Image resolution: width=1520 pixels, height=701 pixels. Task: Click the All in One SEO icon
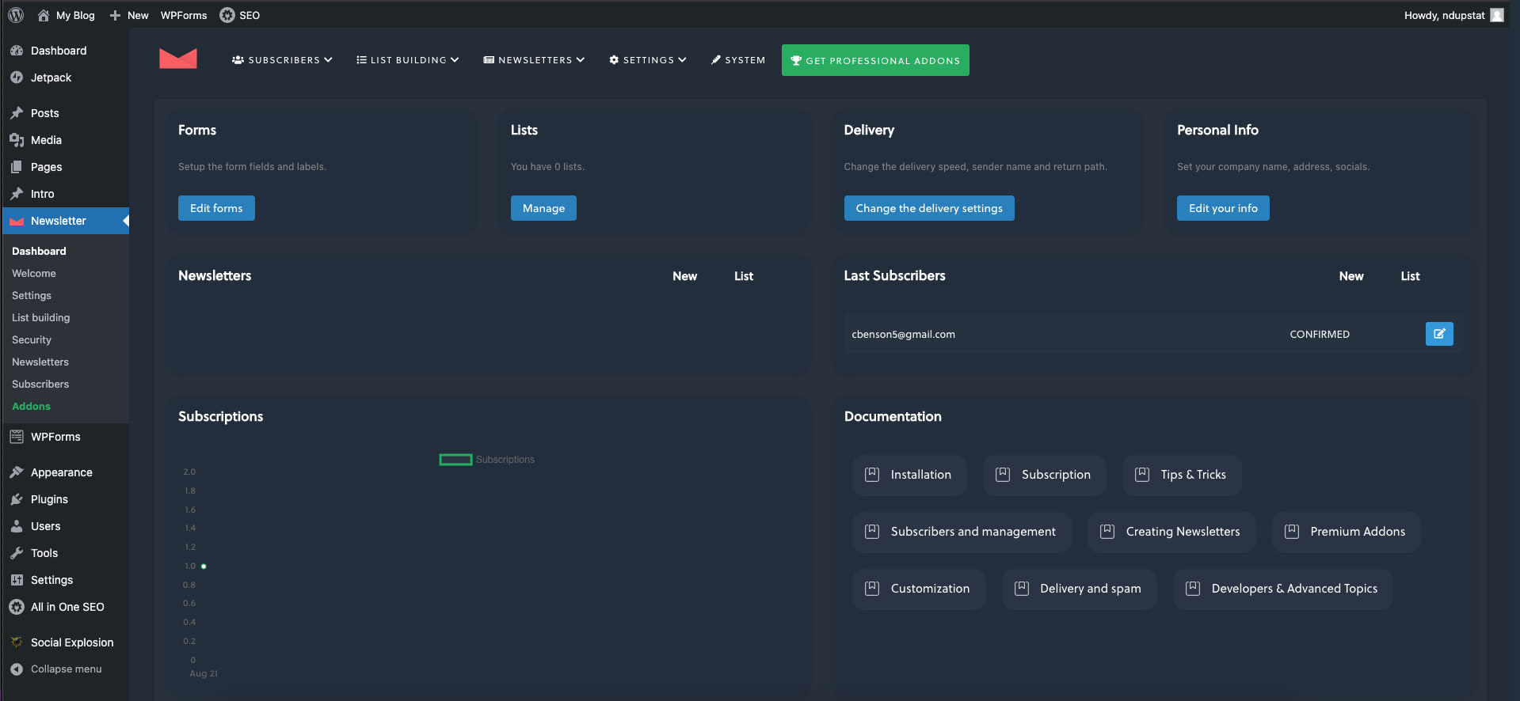pyautogui.click(x=17, y=607)
